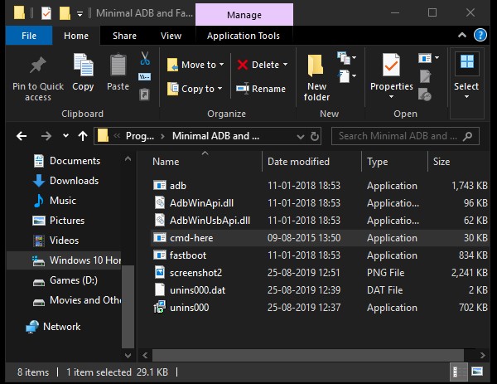The width and height of the screenshot is (497, 384).
Task: Open Customize Quick Access Toolbar dropdown
Action: [x=80, y=13]
